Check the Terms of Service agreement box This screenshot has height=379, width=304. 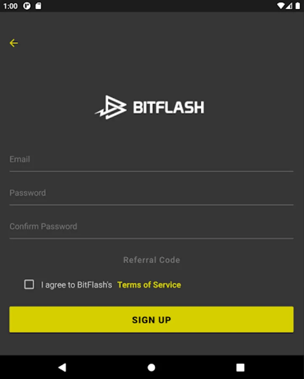coord(29,285)
